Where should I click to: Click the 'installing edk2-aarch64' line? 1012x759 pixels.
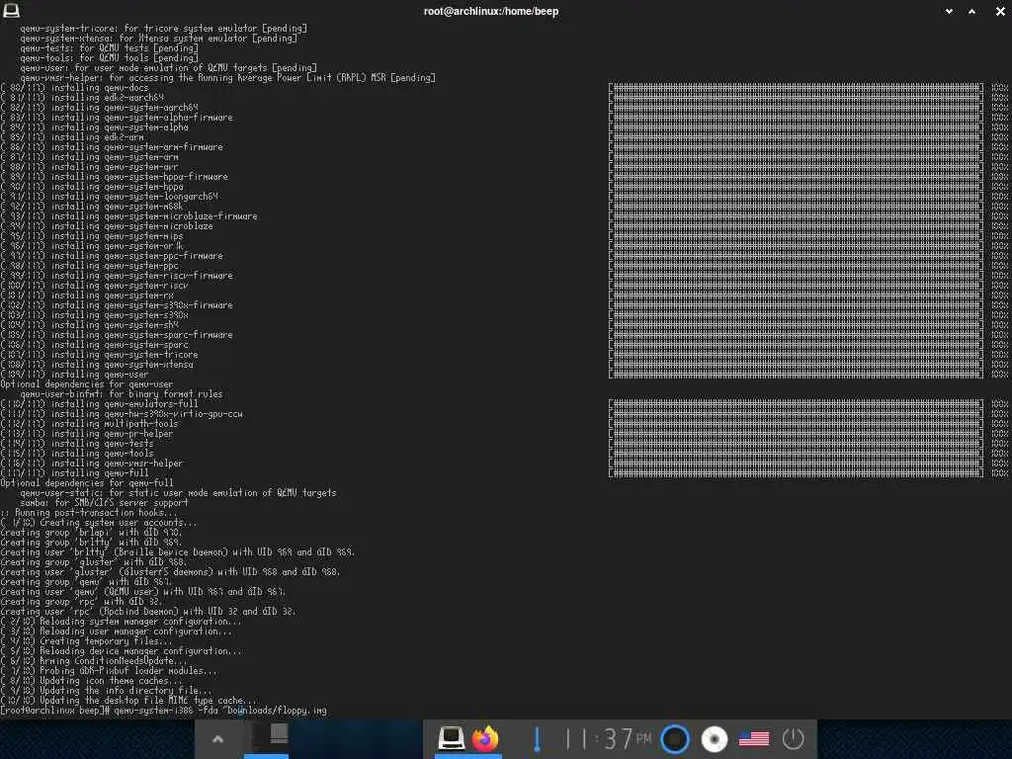[82, 98]
